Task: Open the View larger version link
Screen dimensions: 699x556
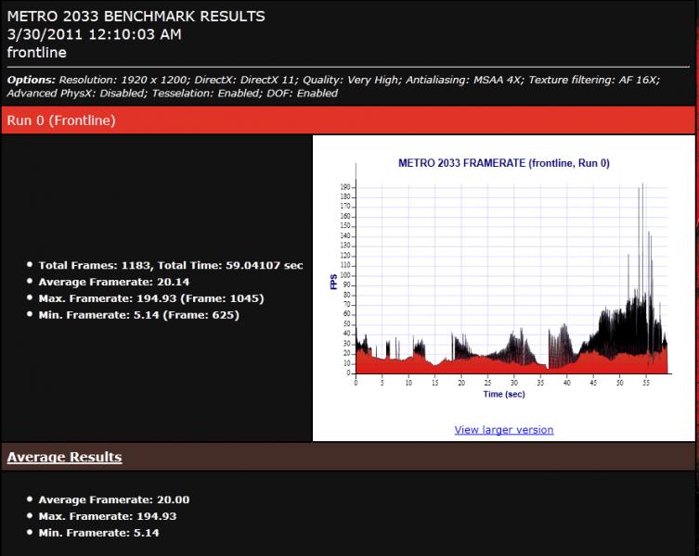Action: [504, 430]
